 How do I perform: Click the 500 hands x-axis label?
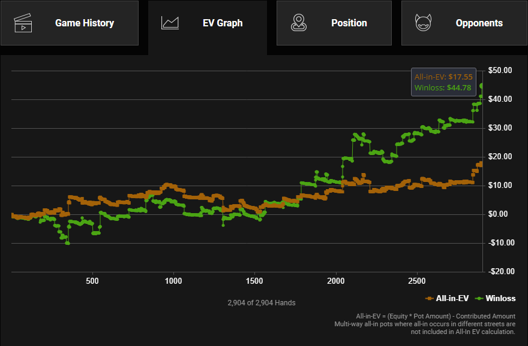coord(92,281)
